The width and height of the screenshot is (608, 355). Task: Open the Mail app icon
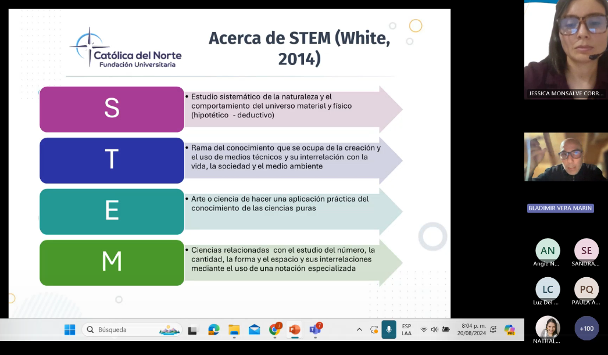pos(254,330)
